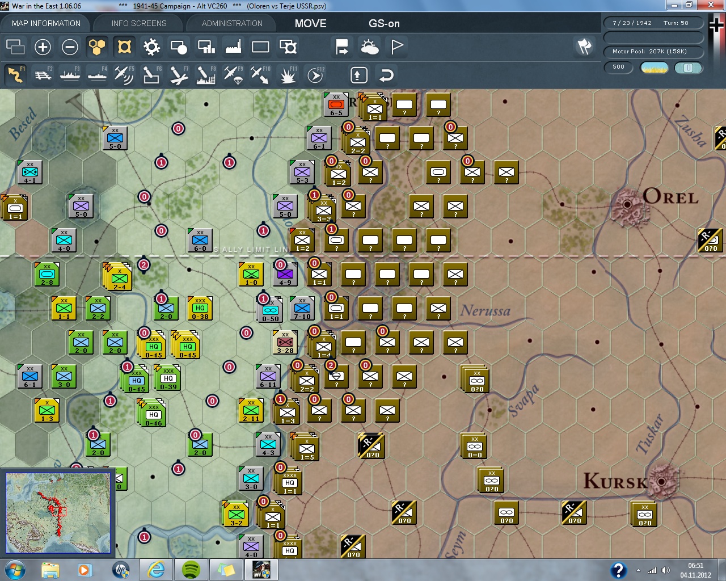This screenshot has height=581, width=726.
Task: Toggle the factory display icon
Action: click(x=233, y=47)
